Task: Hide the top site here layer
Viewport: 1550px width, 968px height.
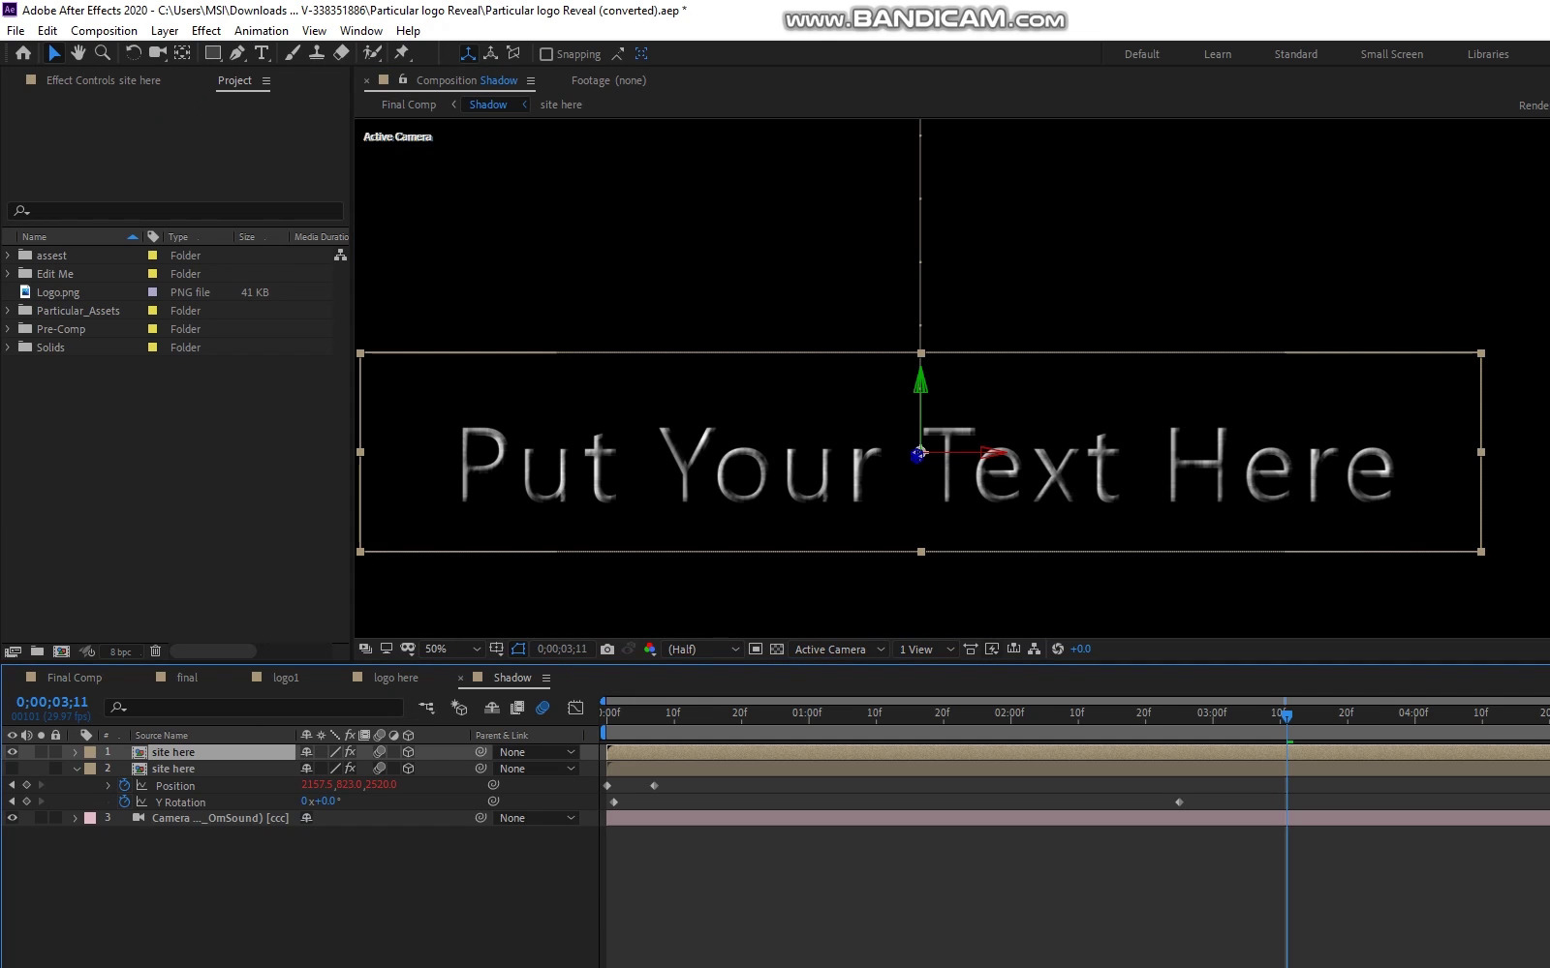Action: coord(12,752)
